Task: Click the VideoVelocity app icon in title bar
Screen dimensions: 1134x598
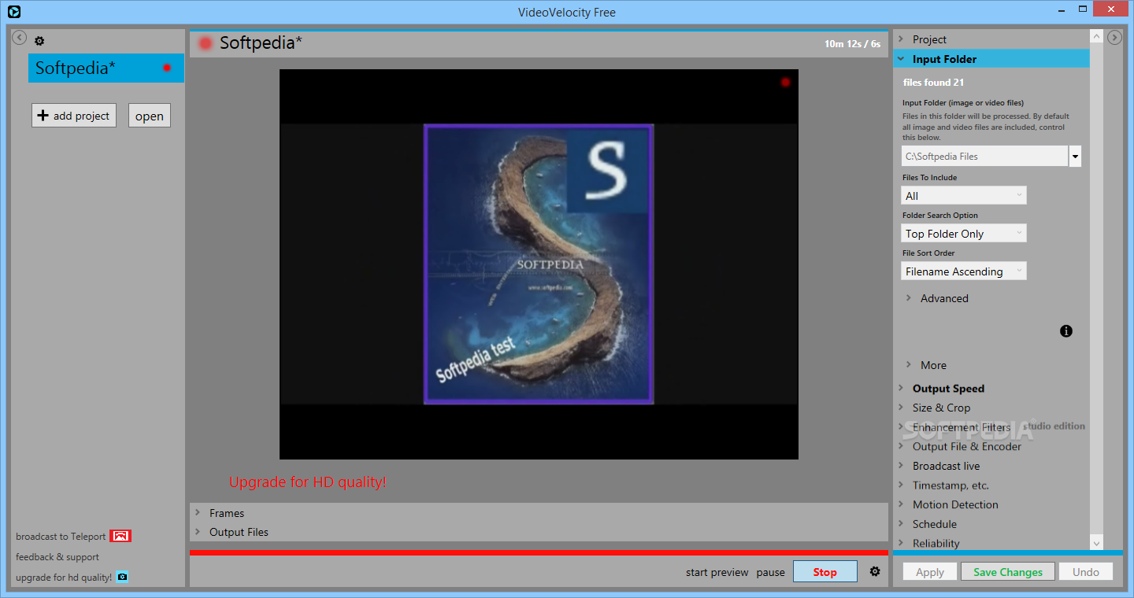Action: [13, 11]
